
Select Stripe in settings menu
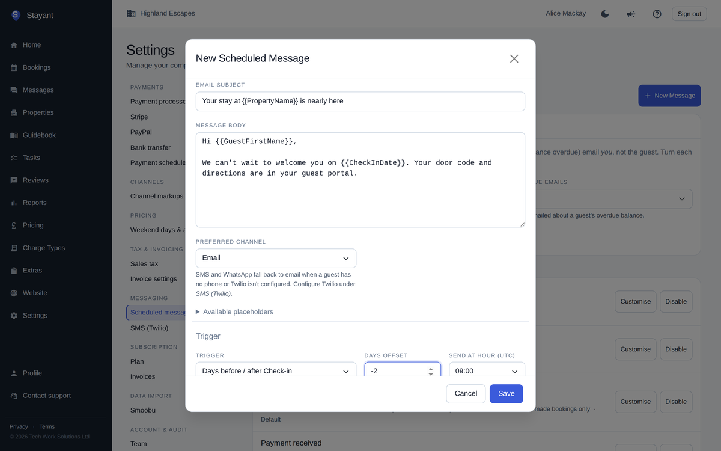tap(139, 117)
